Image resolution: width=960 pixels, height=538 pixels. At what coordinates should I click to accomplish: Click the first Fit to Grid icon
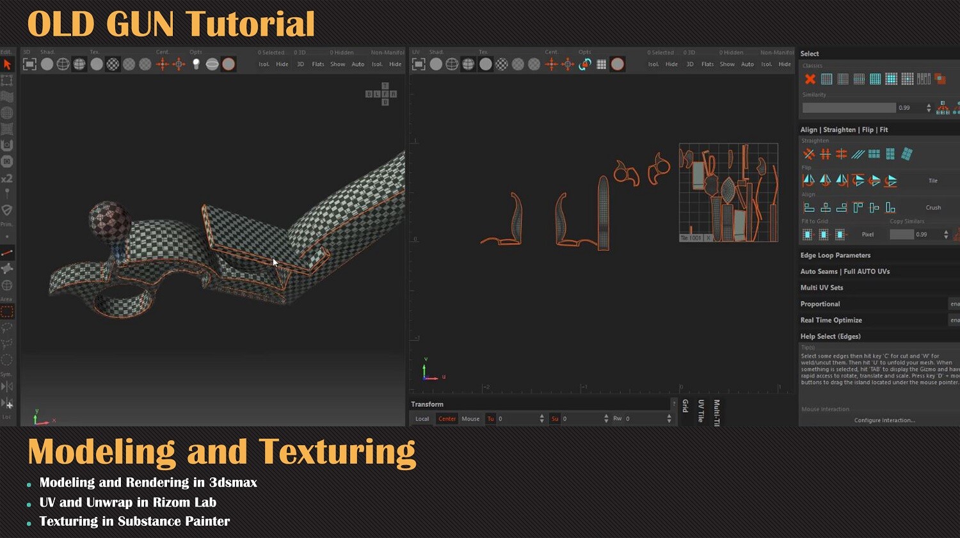808,234
